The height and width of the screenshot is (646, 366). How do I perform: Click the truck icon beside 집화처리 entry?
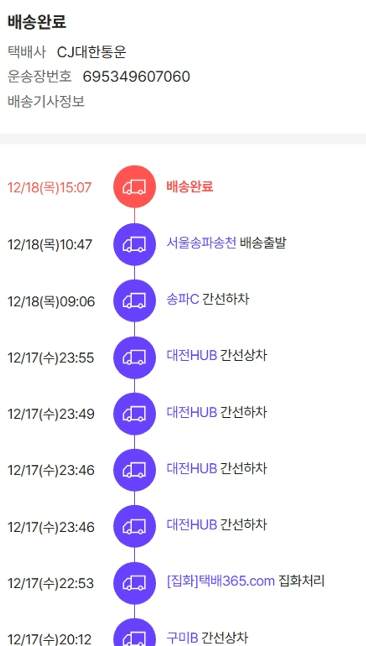click(134, 583)
